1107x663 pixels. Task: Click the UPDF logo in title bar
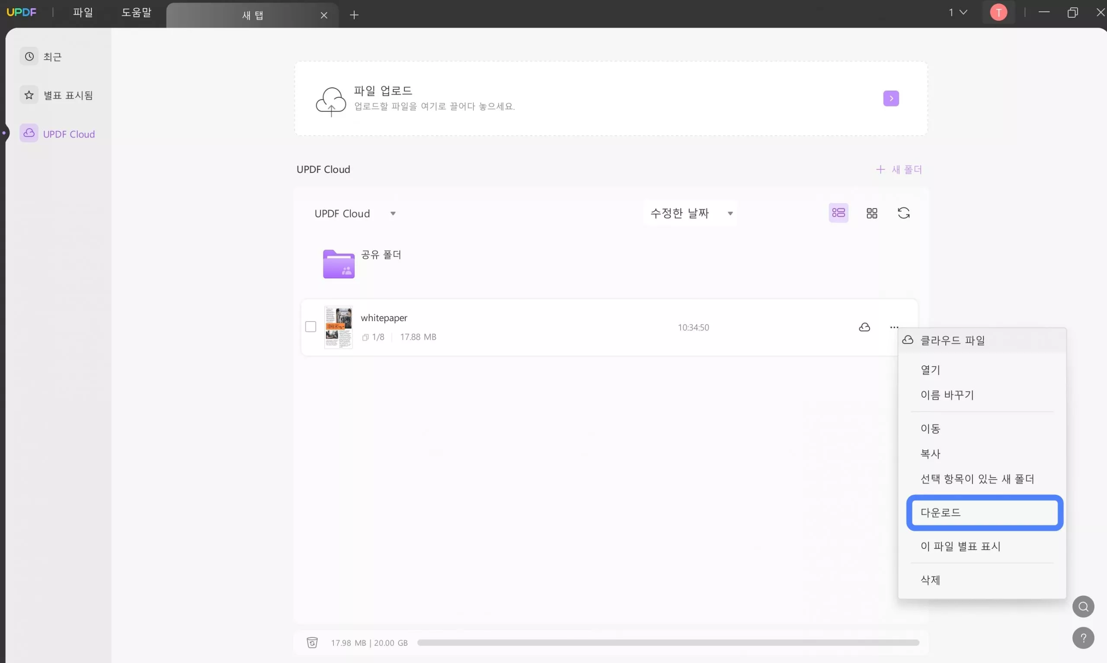[22, 12]
